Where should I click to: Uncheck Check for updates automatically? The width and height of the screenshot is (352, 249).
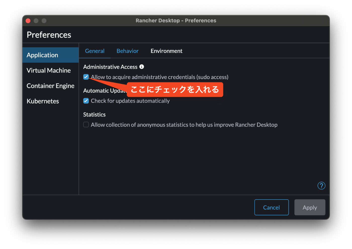point(86,101)
